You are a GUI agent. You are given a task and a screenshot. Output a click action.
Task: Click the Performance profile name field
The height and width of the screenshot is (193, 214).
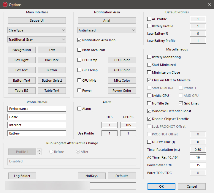[x=37, y=109]
